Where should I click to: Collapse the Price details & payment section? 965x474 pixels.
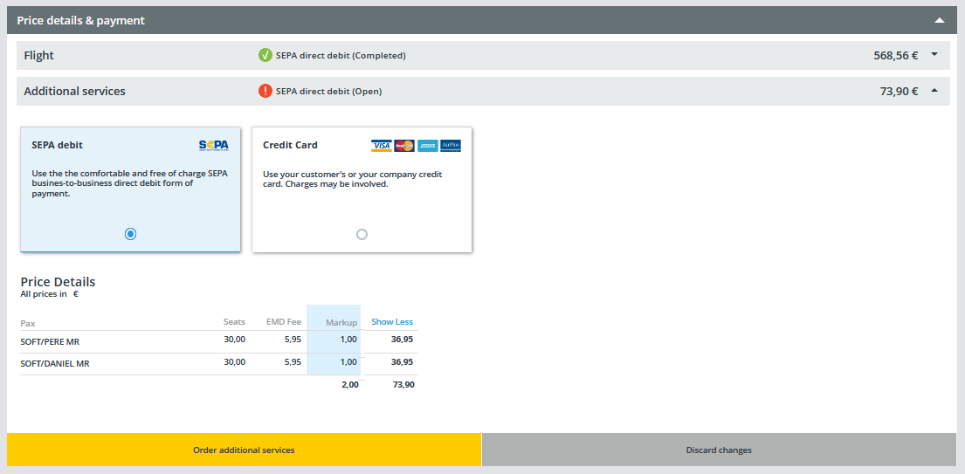[x=939, y=20]
